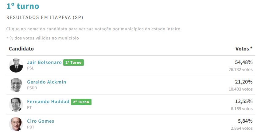Open the Jair Bolsonaro candidate link
This screenshot has height=134, width=261.
tap(44, 62)
